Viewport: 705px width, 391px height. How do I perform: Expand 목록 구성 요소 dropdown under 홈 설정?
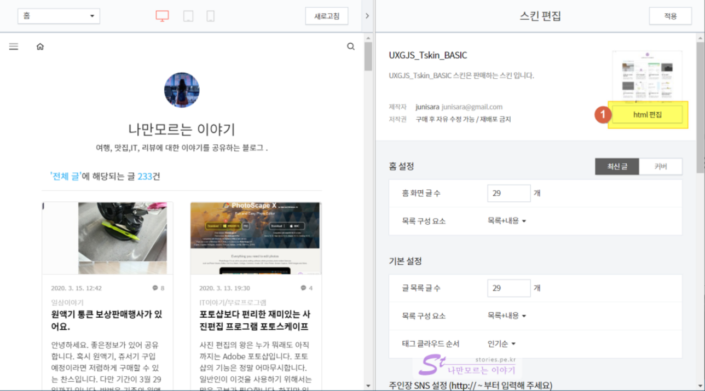click(506, 221)
